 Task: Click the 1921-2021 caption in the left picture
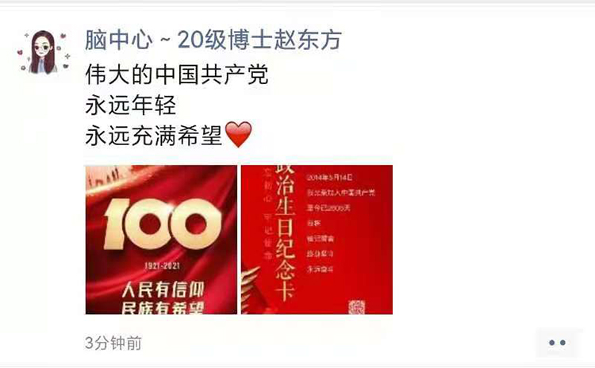point(162,266)
